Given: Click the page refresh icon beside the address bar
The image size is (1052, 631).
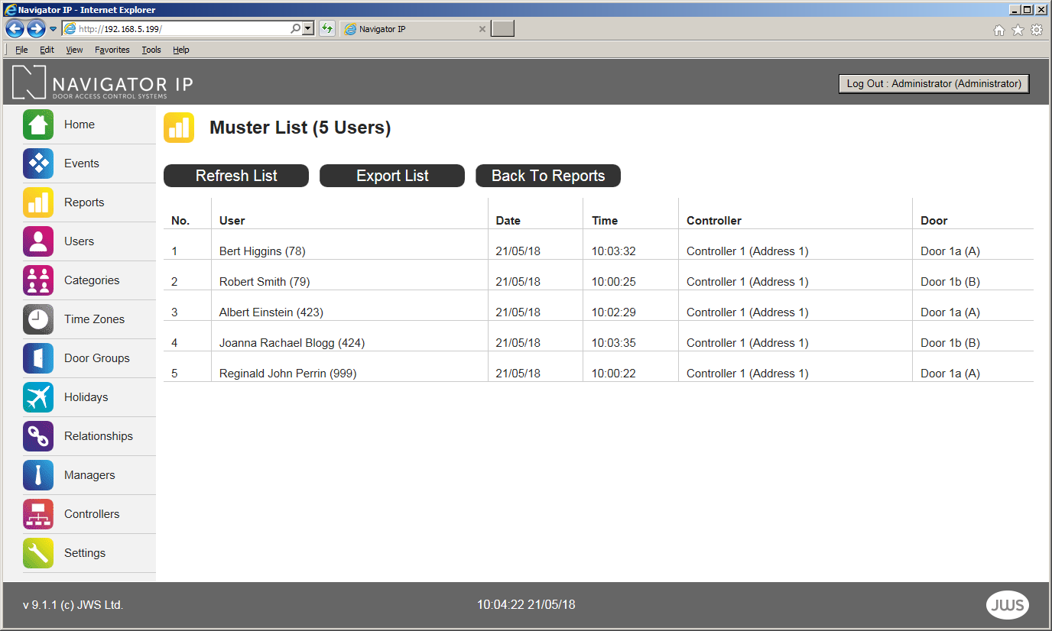Looking at the screenshot, I should [327, 28].
